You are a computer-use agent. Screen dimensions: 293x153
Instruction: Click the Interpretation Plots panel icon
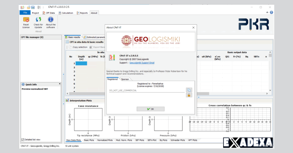pyautogui.click(x=67, y=100)
